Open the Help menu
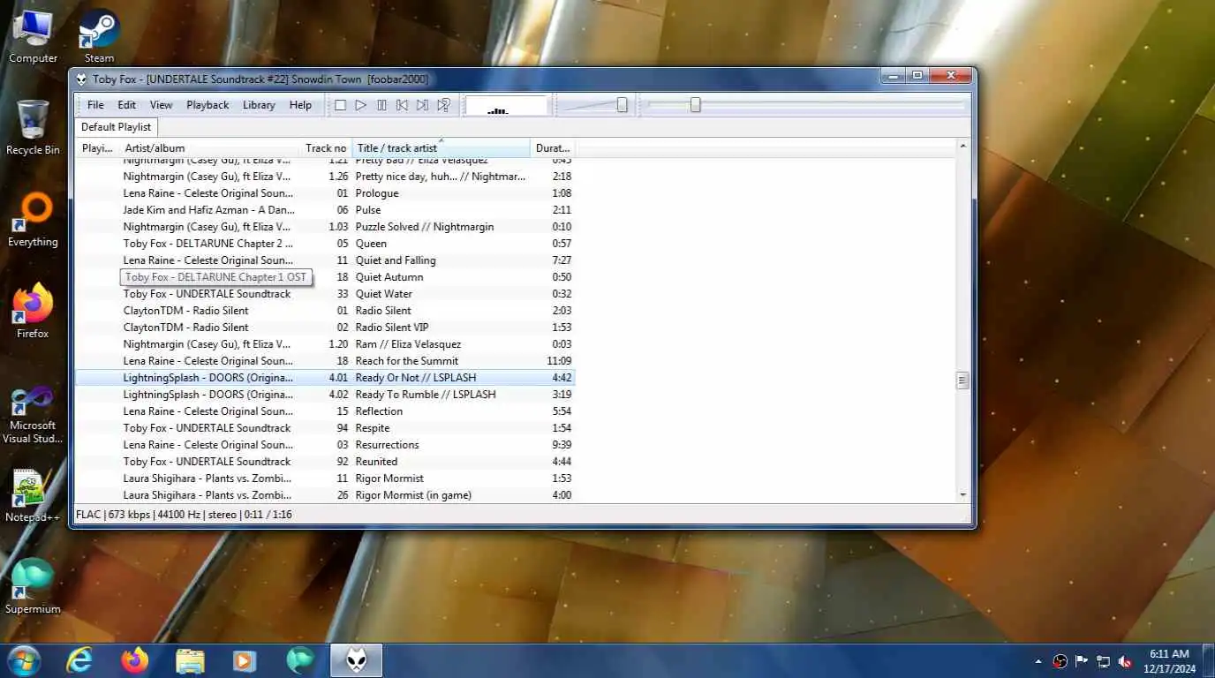This screenshot has width=1215, height=678. click(300, 105)
